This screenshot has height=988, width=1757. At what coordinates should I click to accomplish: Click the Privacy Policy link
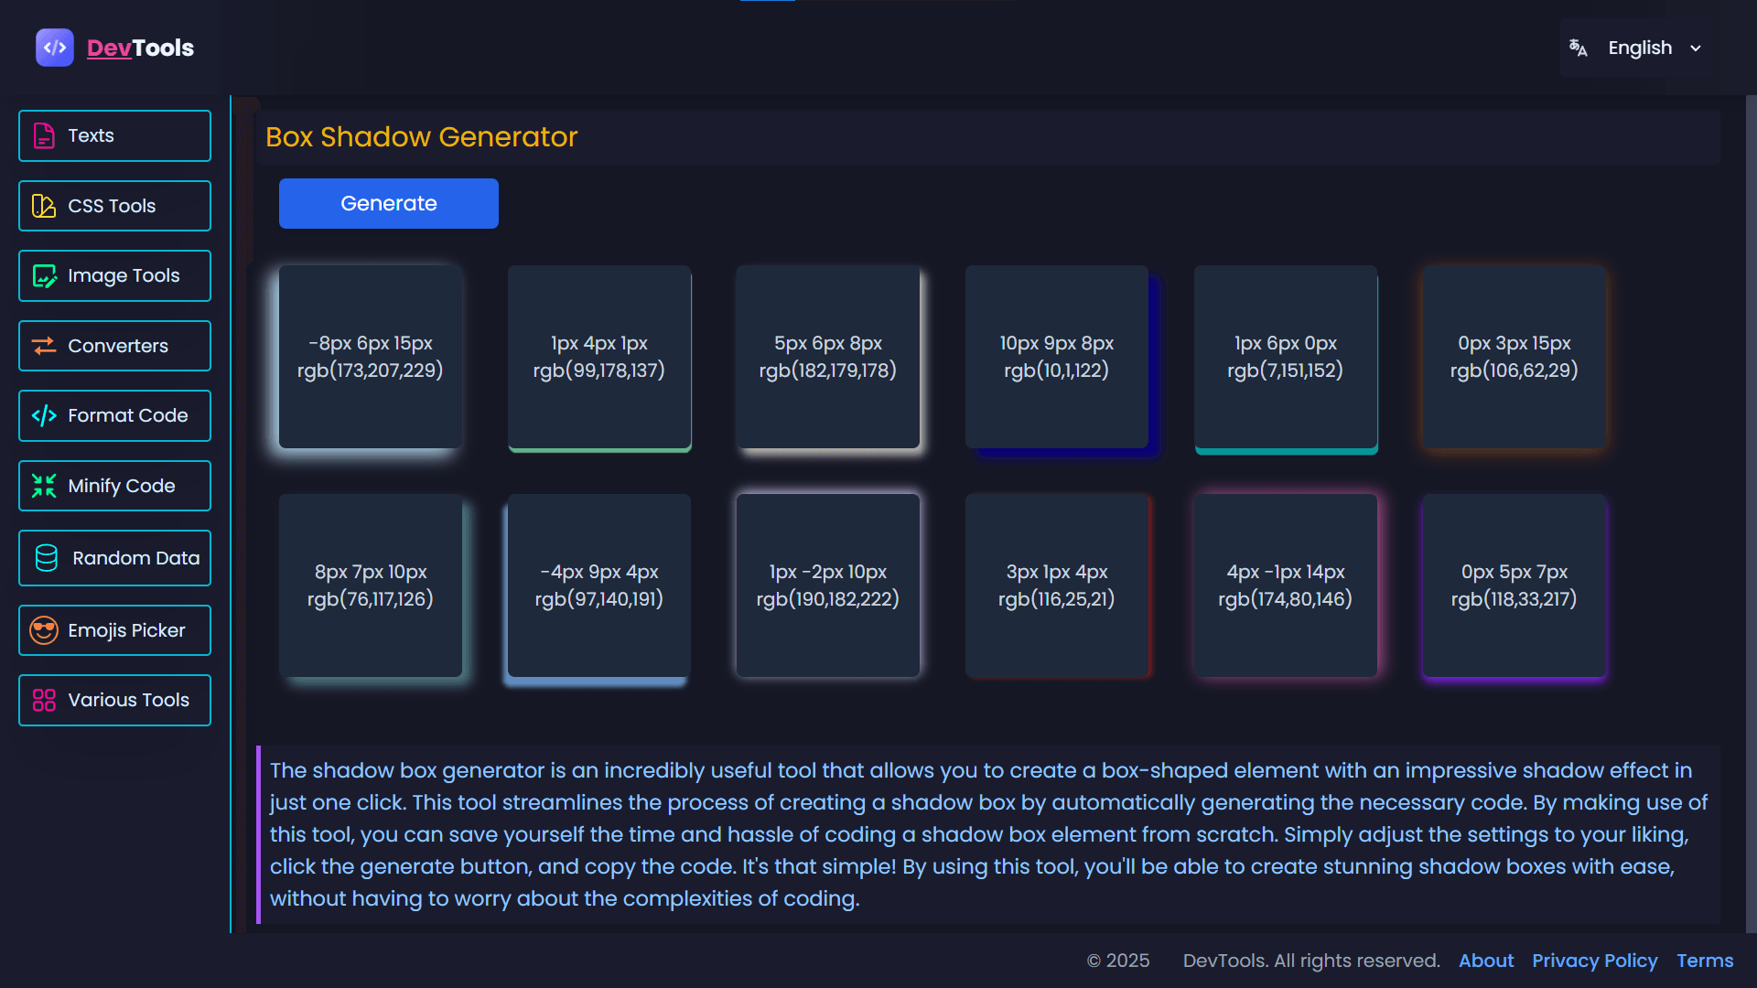click(1595, 961)
